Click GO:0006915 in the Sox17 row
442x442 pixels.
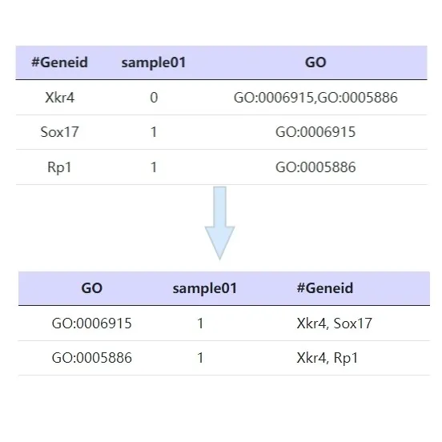(x=315, y=132)
